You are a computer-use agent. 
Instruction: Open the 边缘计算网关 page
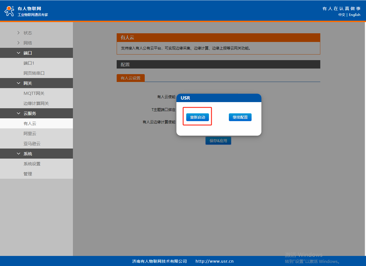pos(36,103)
